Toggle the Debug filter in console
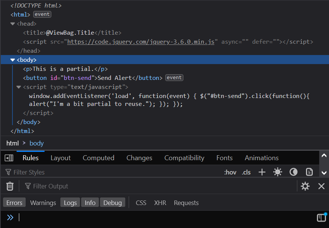 click(x=112, y=203)
